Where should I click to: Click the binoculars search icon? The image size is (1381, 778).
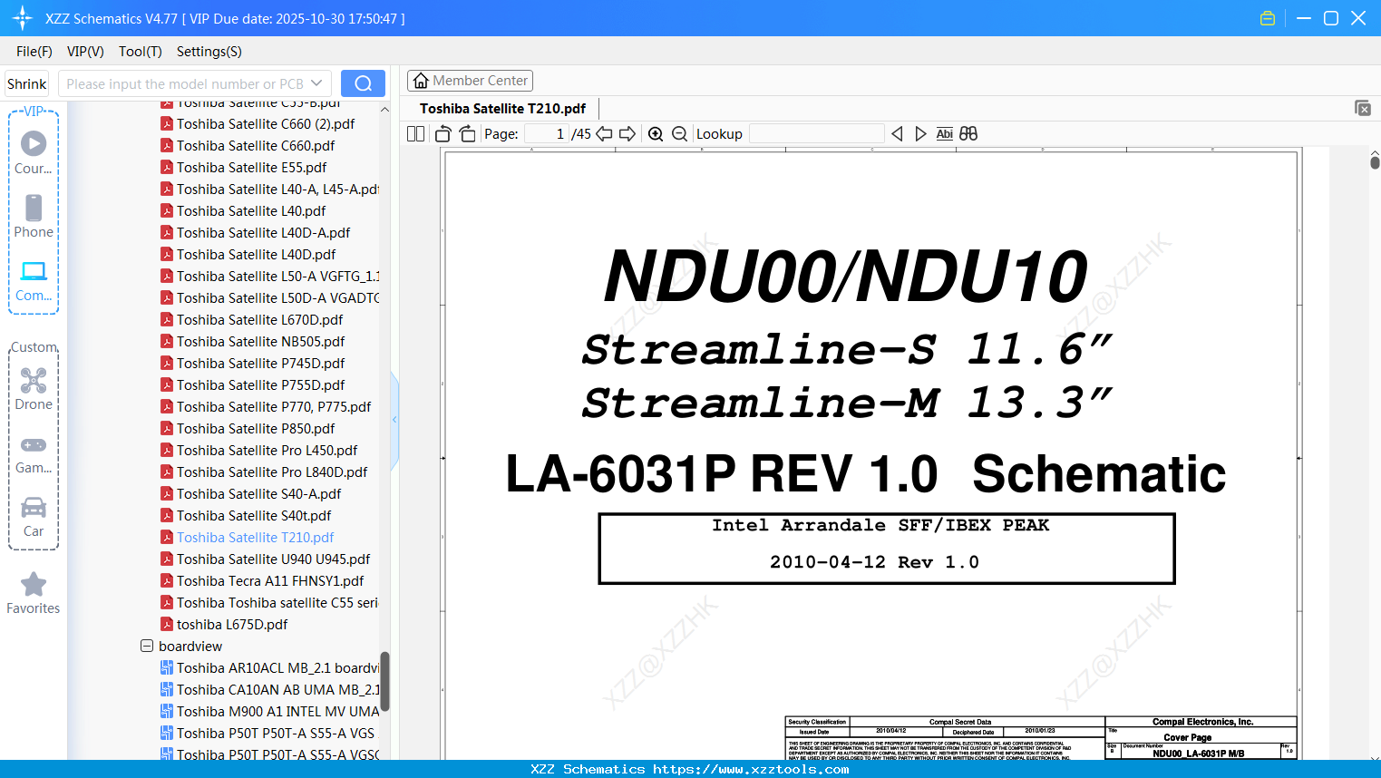click(x=968, y=134)
